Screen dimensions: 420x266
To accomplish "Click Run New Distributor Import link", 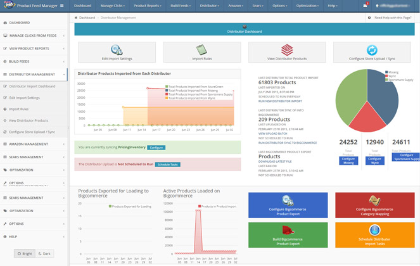I will coord(280,101).
